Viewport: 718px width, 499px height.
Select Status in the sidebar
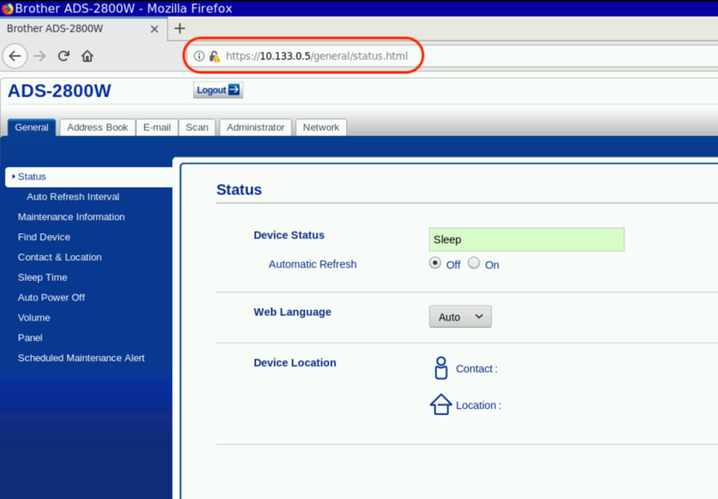click(x=89, y=177)
